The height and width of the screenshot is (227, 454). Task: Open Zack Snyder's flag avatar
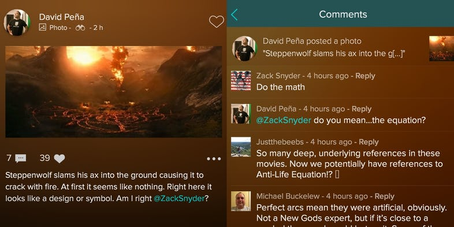click(x=241, y=81)
